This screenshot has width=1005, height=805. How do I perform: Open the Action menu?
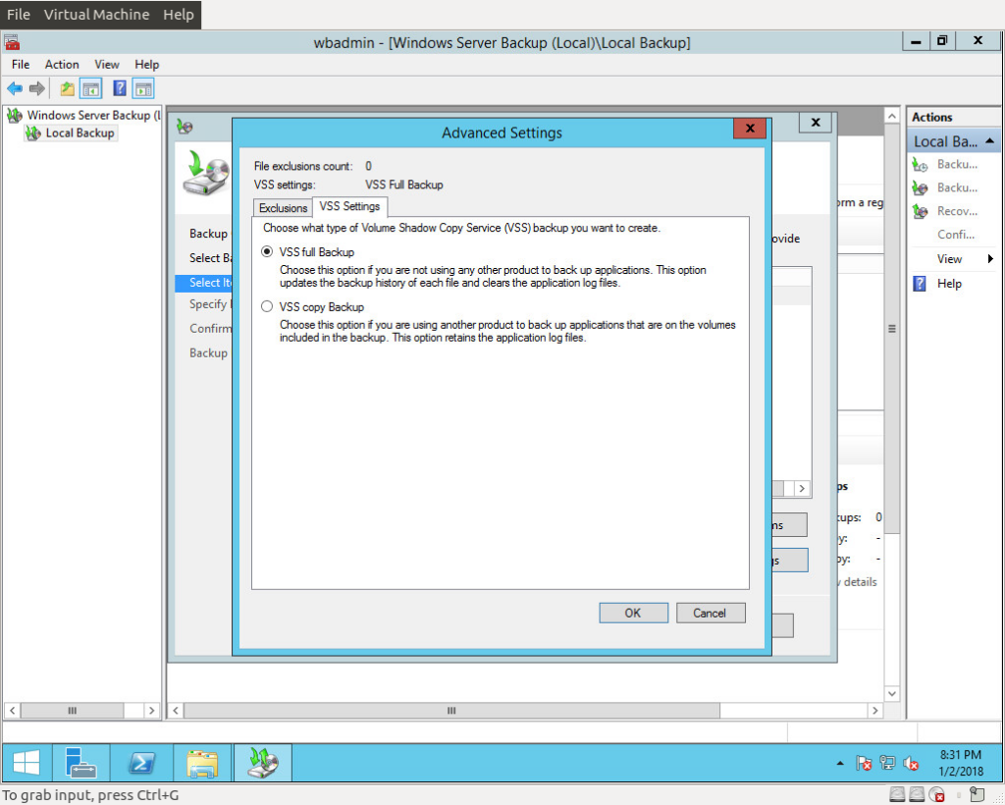tap(62, 64)
